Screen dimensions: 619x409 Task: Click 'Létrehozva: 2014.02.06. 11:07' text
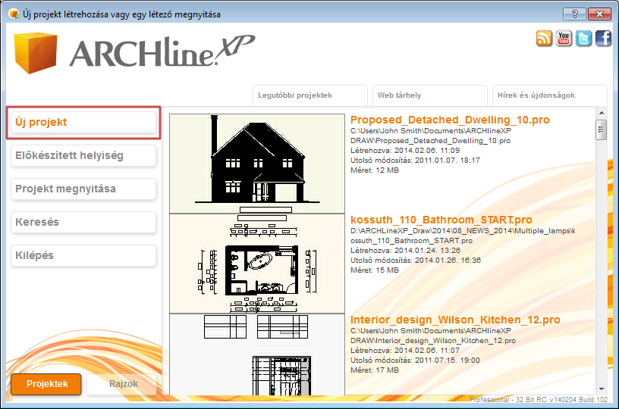405,351
